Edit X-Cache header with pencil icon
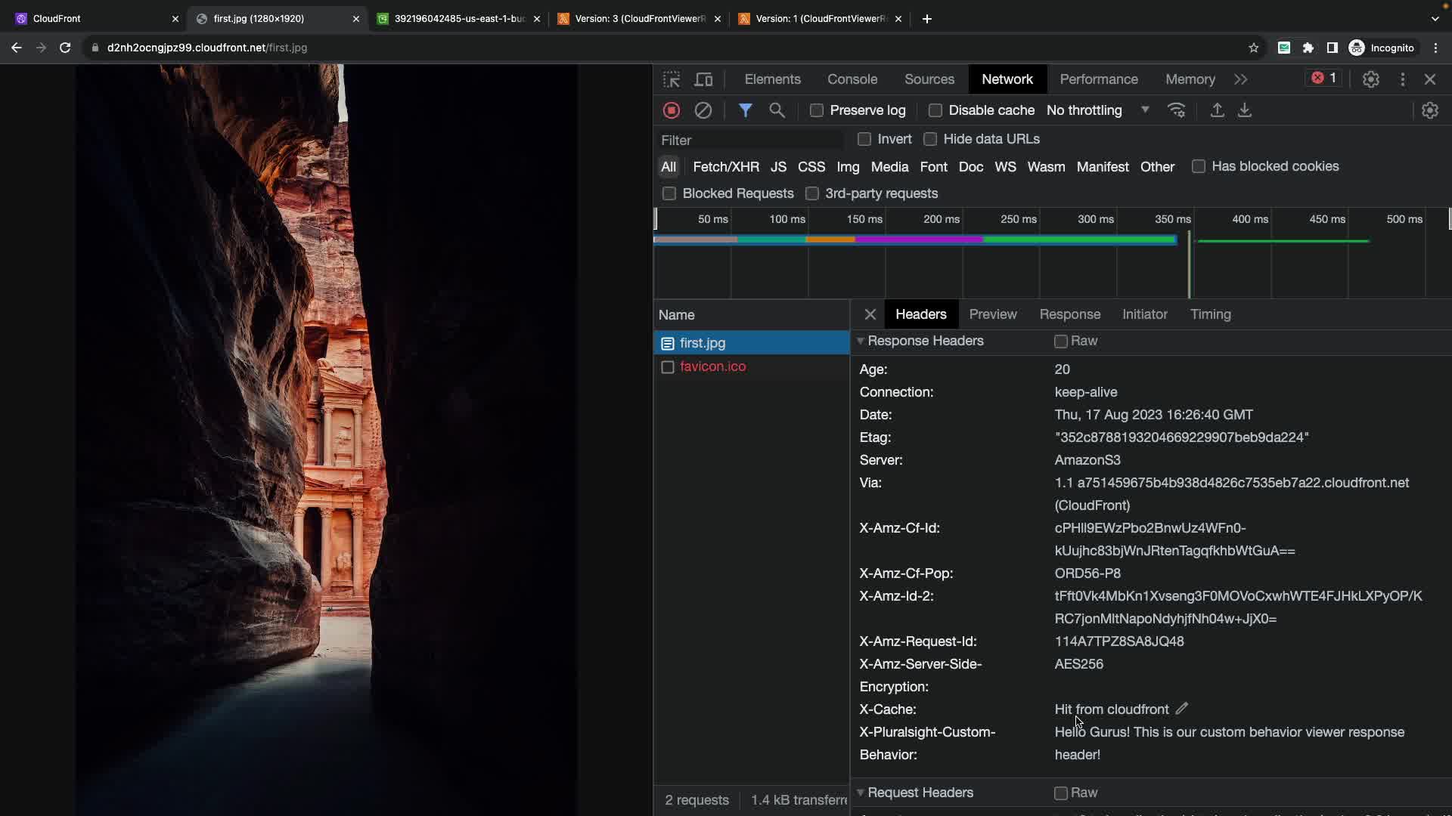This screenshot has height=816, width=1452. pos(1181,709)
